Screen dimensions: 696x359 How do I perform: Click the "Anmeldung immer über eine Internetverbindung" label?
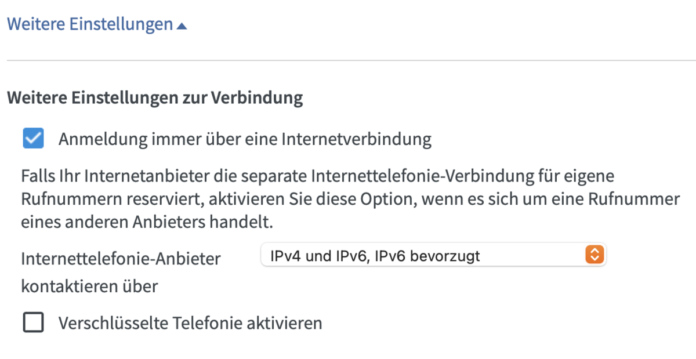[x=245, y=140]
